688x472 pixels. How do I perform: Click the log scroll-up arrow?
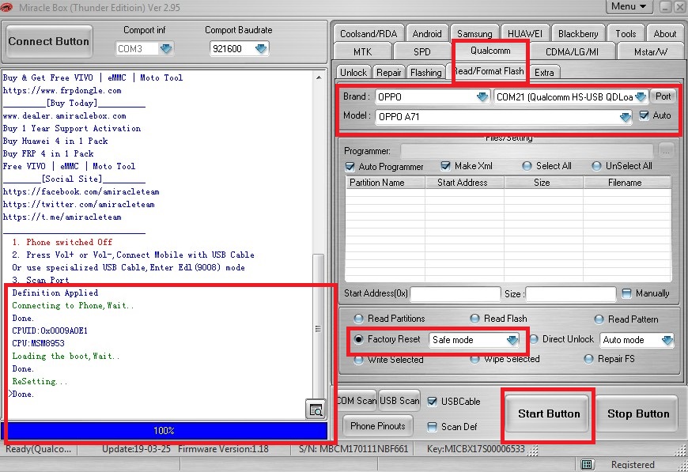[x=319, y=77]
